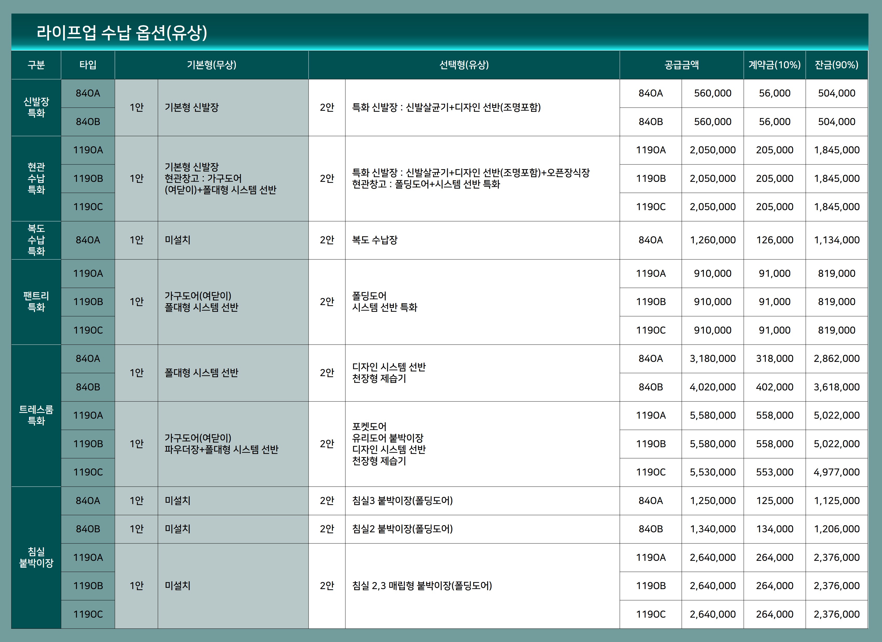
Task: Select the 팬트리 특화 category cell
Action: click(36, 302)
